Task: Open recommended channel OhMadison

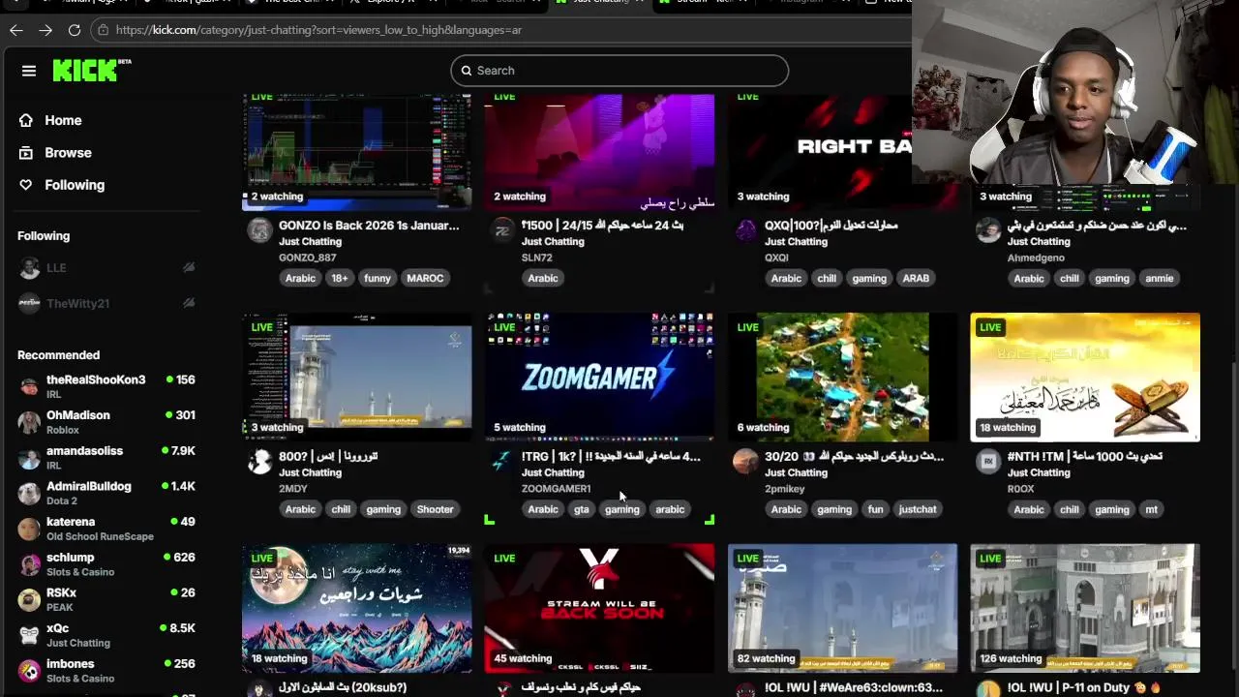Action: pyautogui.click(x=106, y=422)
